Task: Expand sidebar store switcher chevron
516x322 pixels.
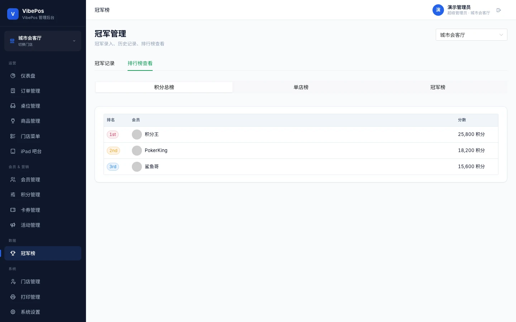Action: (74, 41)
